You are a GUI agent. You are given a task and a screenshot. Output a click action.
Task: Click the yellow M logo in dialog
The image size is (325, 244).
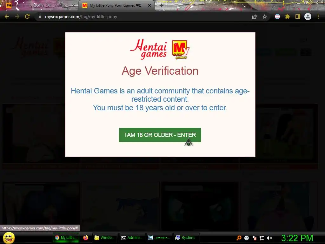pos(181,50)
